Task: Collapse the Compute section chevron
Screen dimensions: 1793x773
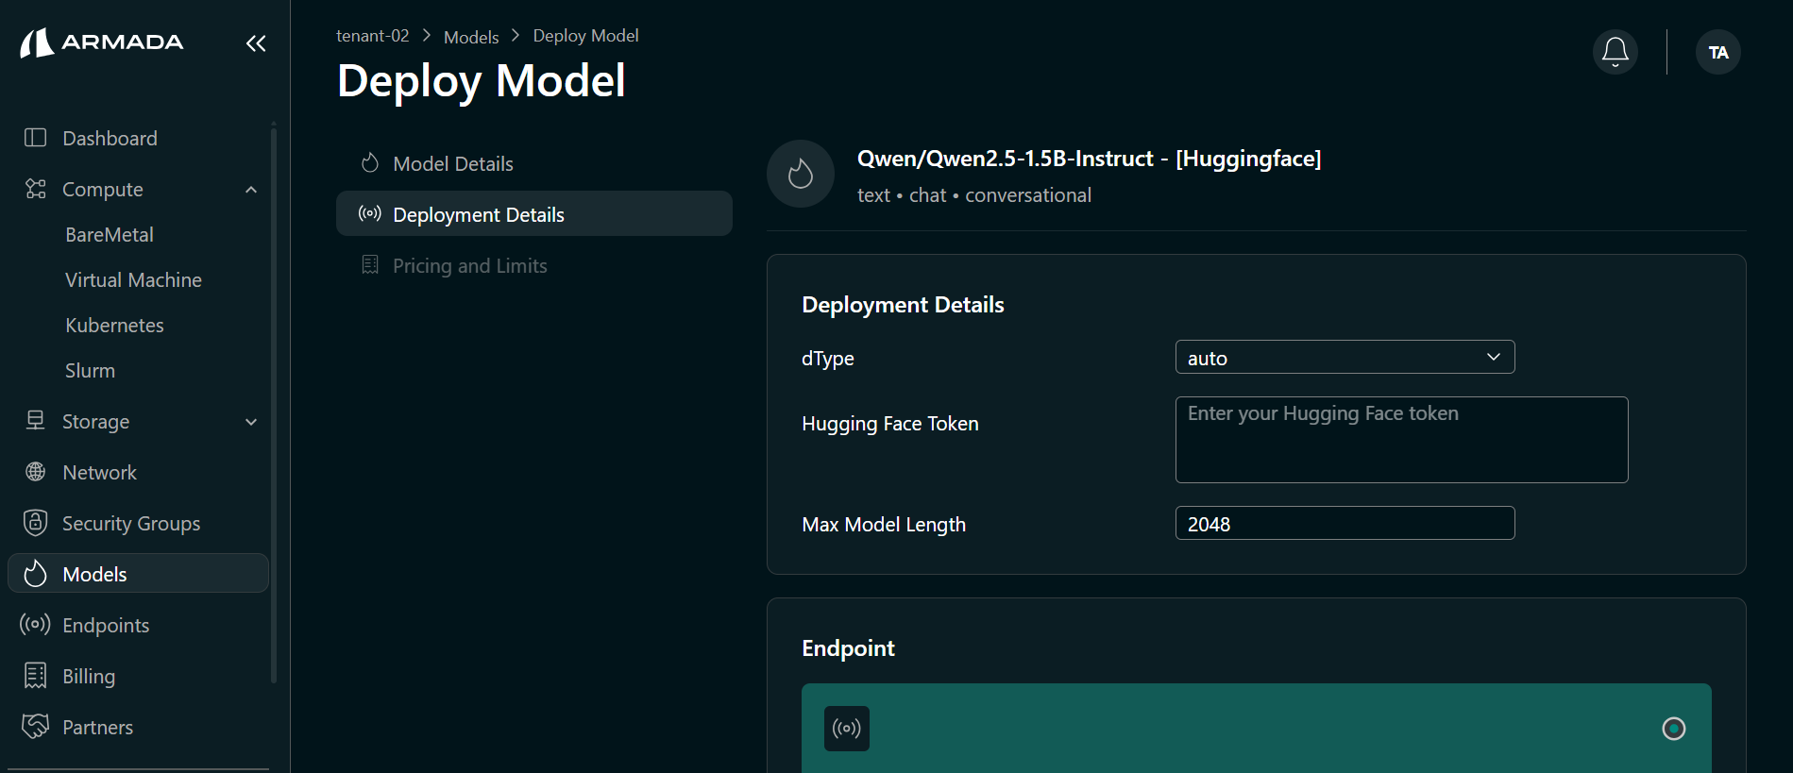Action: [251, 190]
